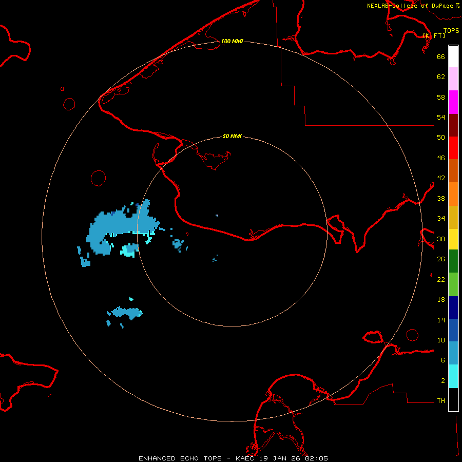This screenshot has width=462, height=462.
Task: Click legend value 42
Action: click(441, 178)
